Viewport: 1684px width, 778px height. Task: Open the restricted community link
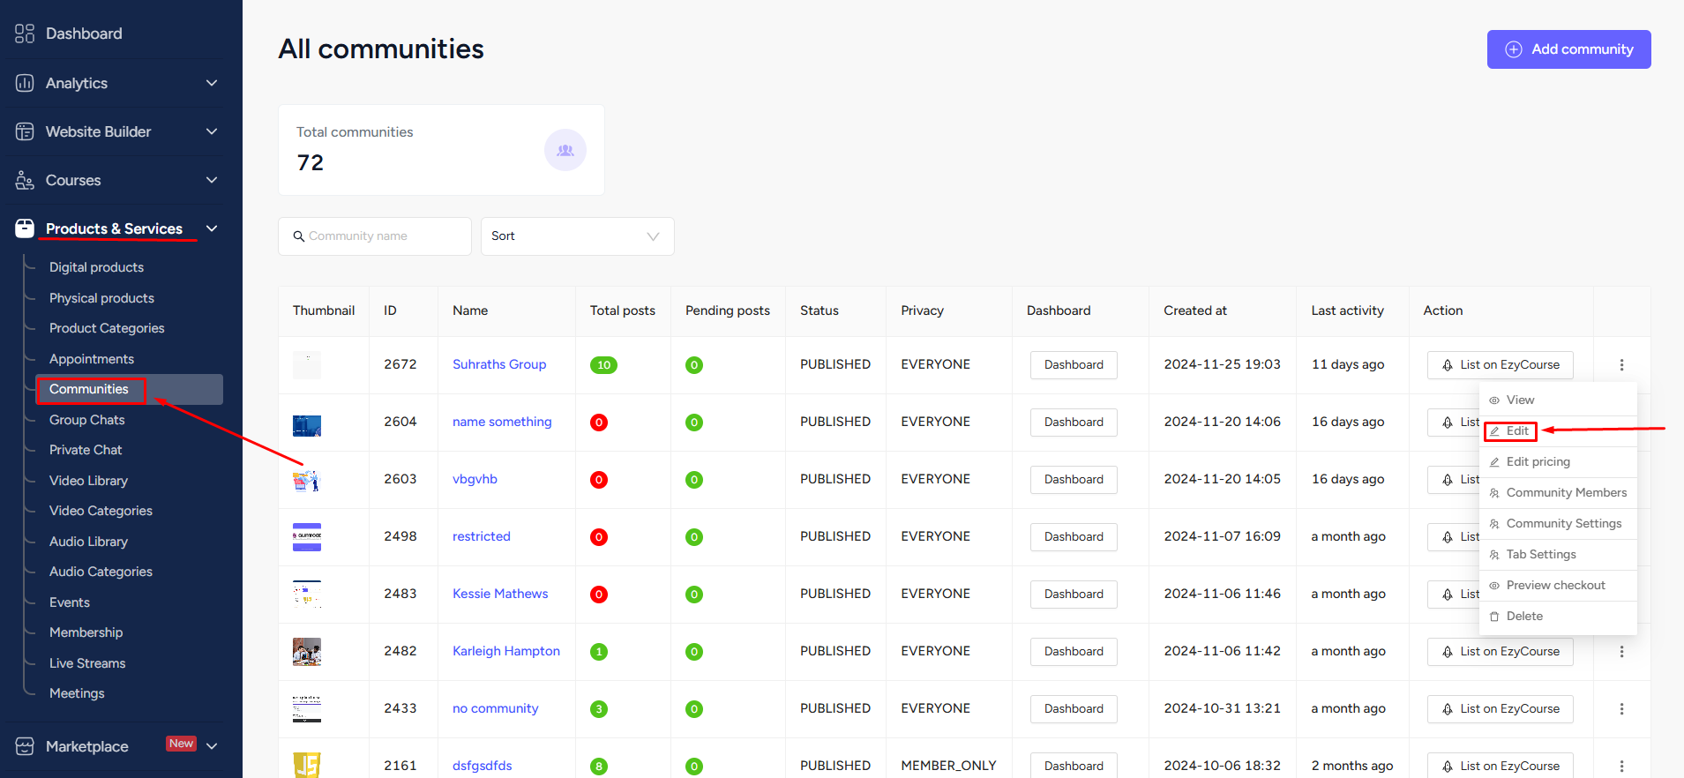[x=482, y=536]
